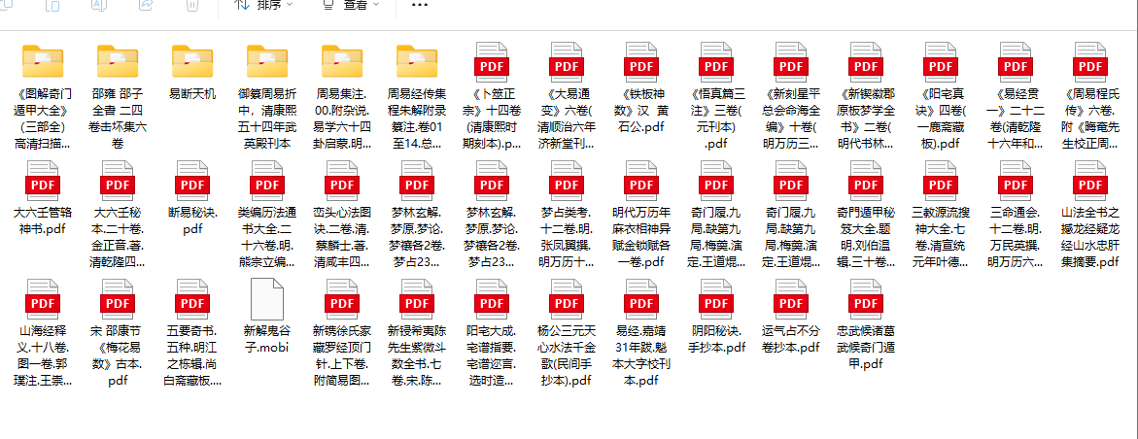Select the 《卜筮正宗》十四卷 PDF icon

493,62
